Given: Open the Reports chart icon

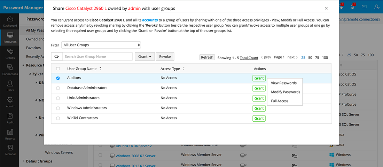Looking at the screenshot, I should tap(10, 134).
